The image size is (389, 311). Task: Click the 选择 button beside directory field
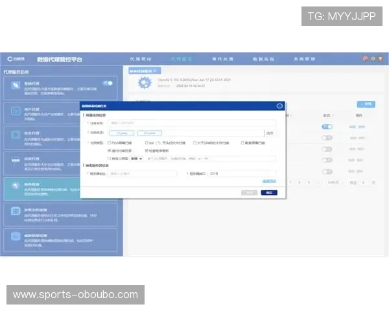270,133
